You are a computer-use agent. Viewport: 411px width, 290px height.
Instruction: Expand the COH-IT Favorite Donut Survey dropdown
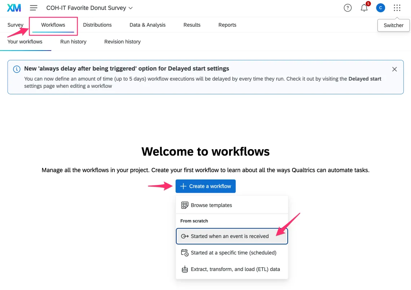coord(89,8)
